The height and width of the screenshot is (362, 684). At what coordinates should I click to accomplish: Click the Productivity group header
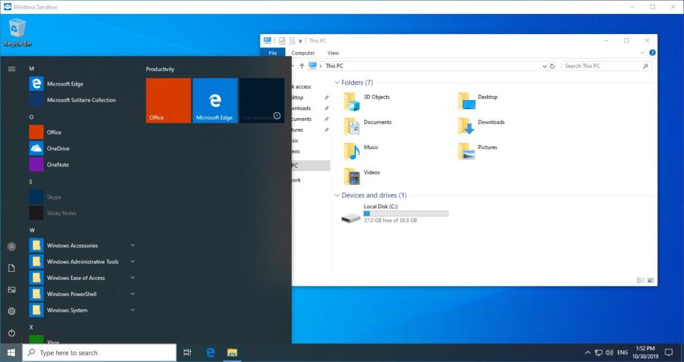[160, 69]
